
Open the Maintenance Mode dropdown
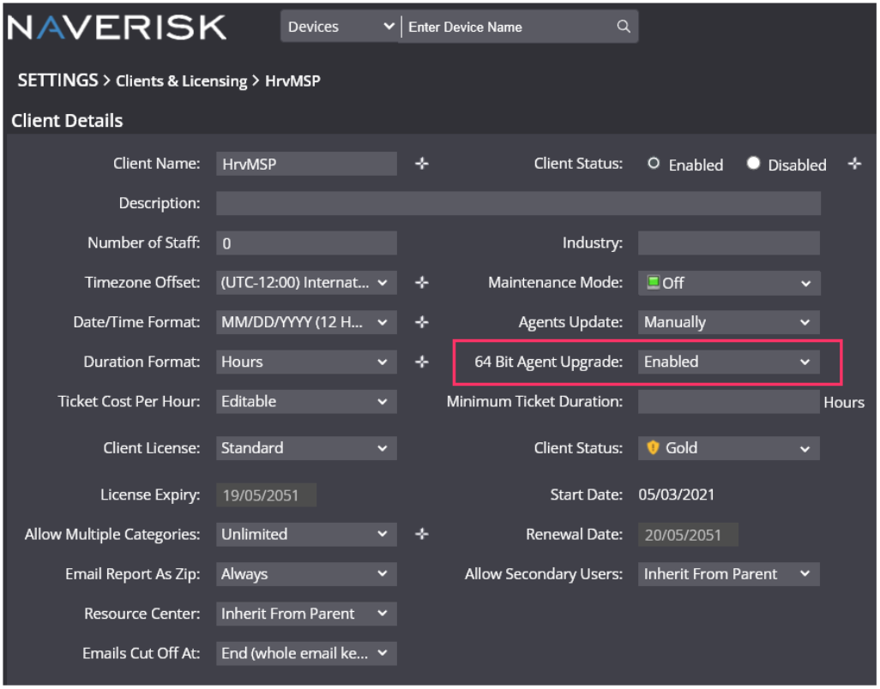tap(728, 283)
